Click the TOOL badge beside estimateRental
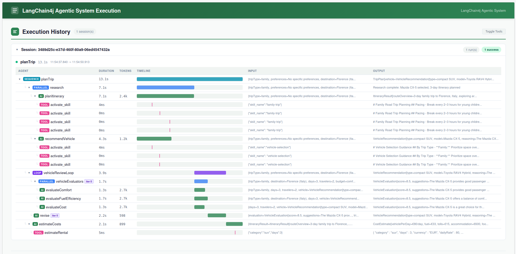 click(x=38, y=233)
